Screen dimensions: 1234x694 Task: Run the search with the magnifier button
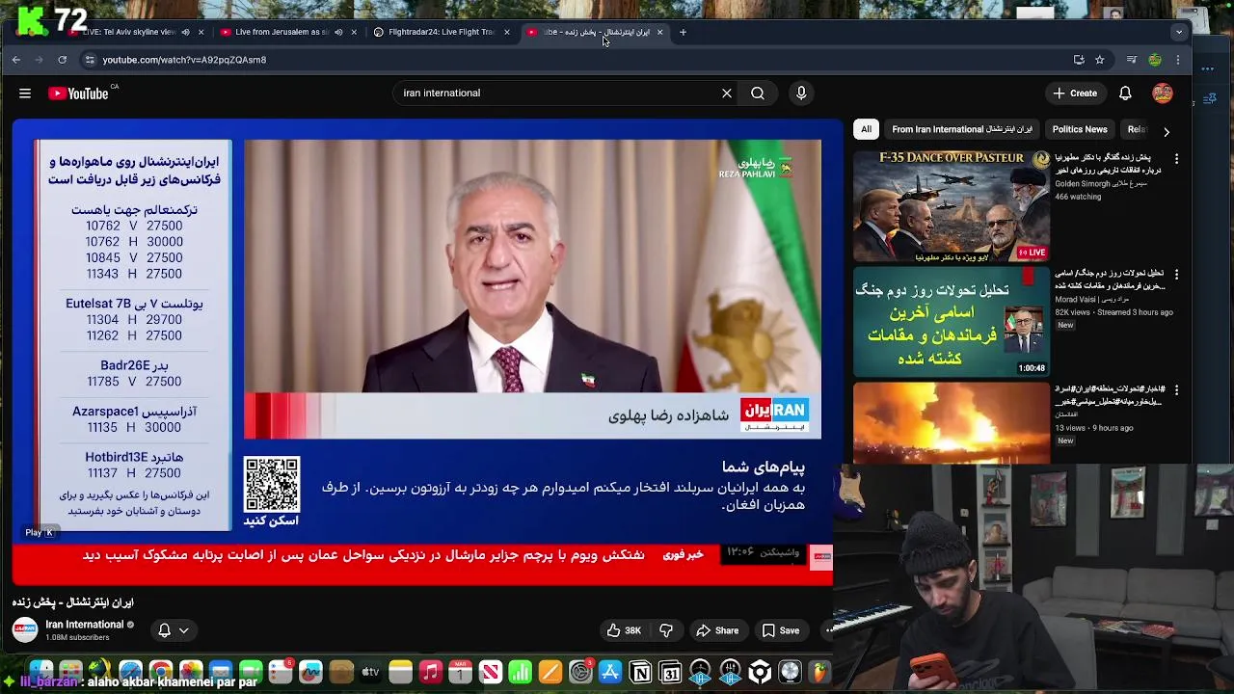click(x=758, y=93)
